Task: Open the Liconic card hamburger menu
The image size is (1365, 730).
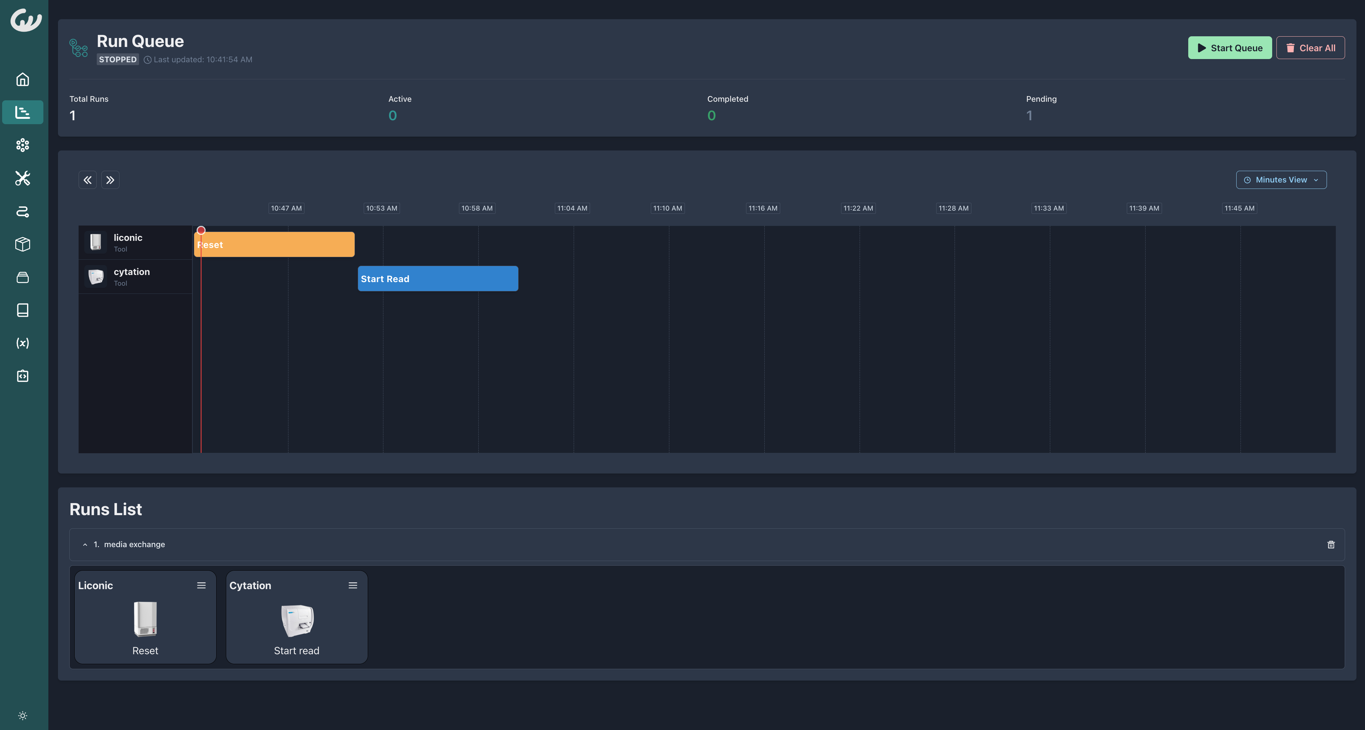Action: [201, 585]
